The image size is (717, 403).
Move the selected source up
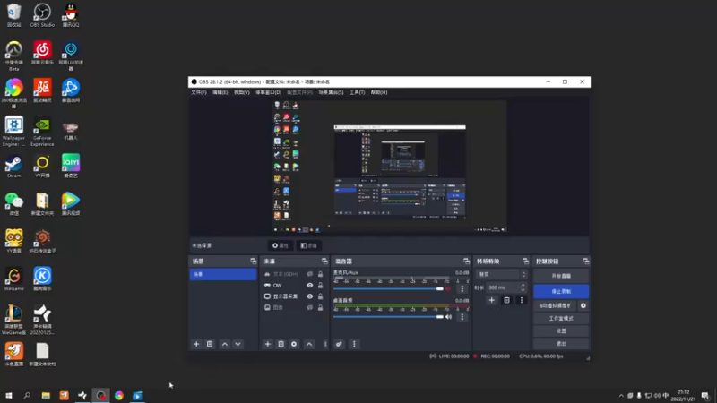(x=309, y=344)
